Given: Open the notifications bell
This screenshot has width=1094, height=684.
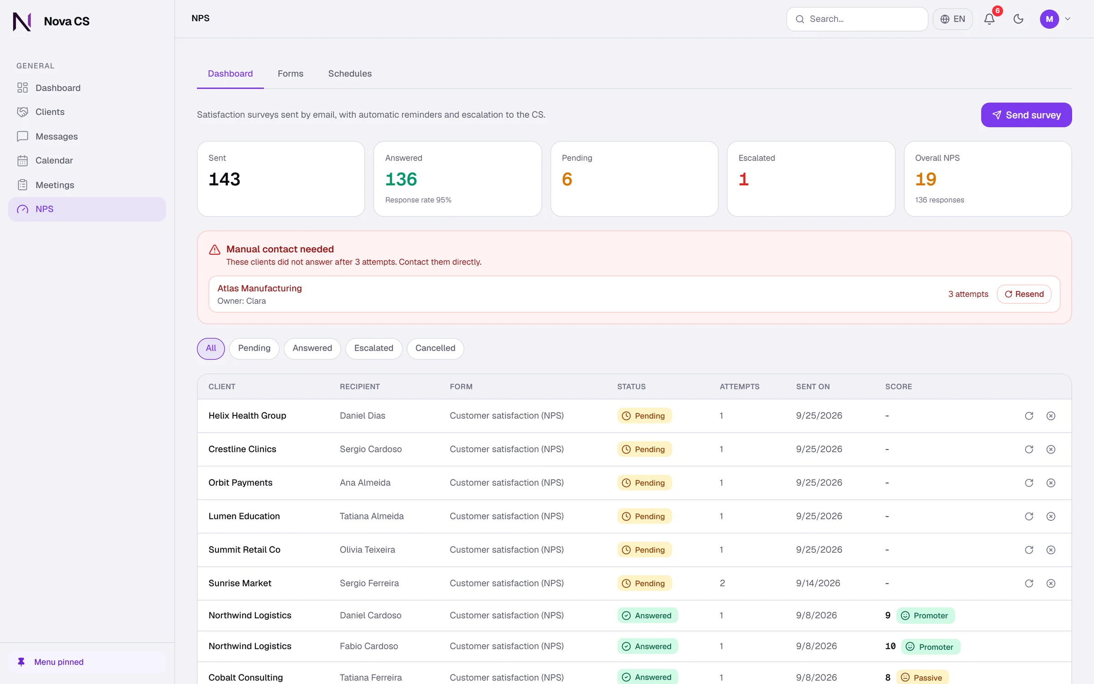Looking at the screenshot, I should click(989, 19).
